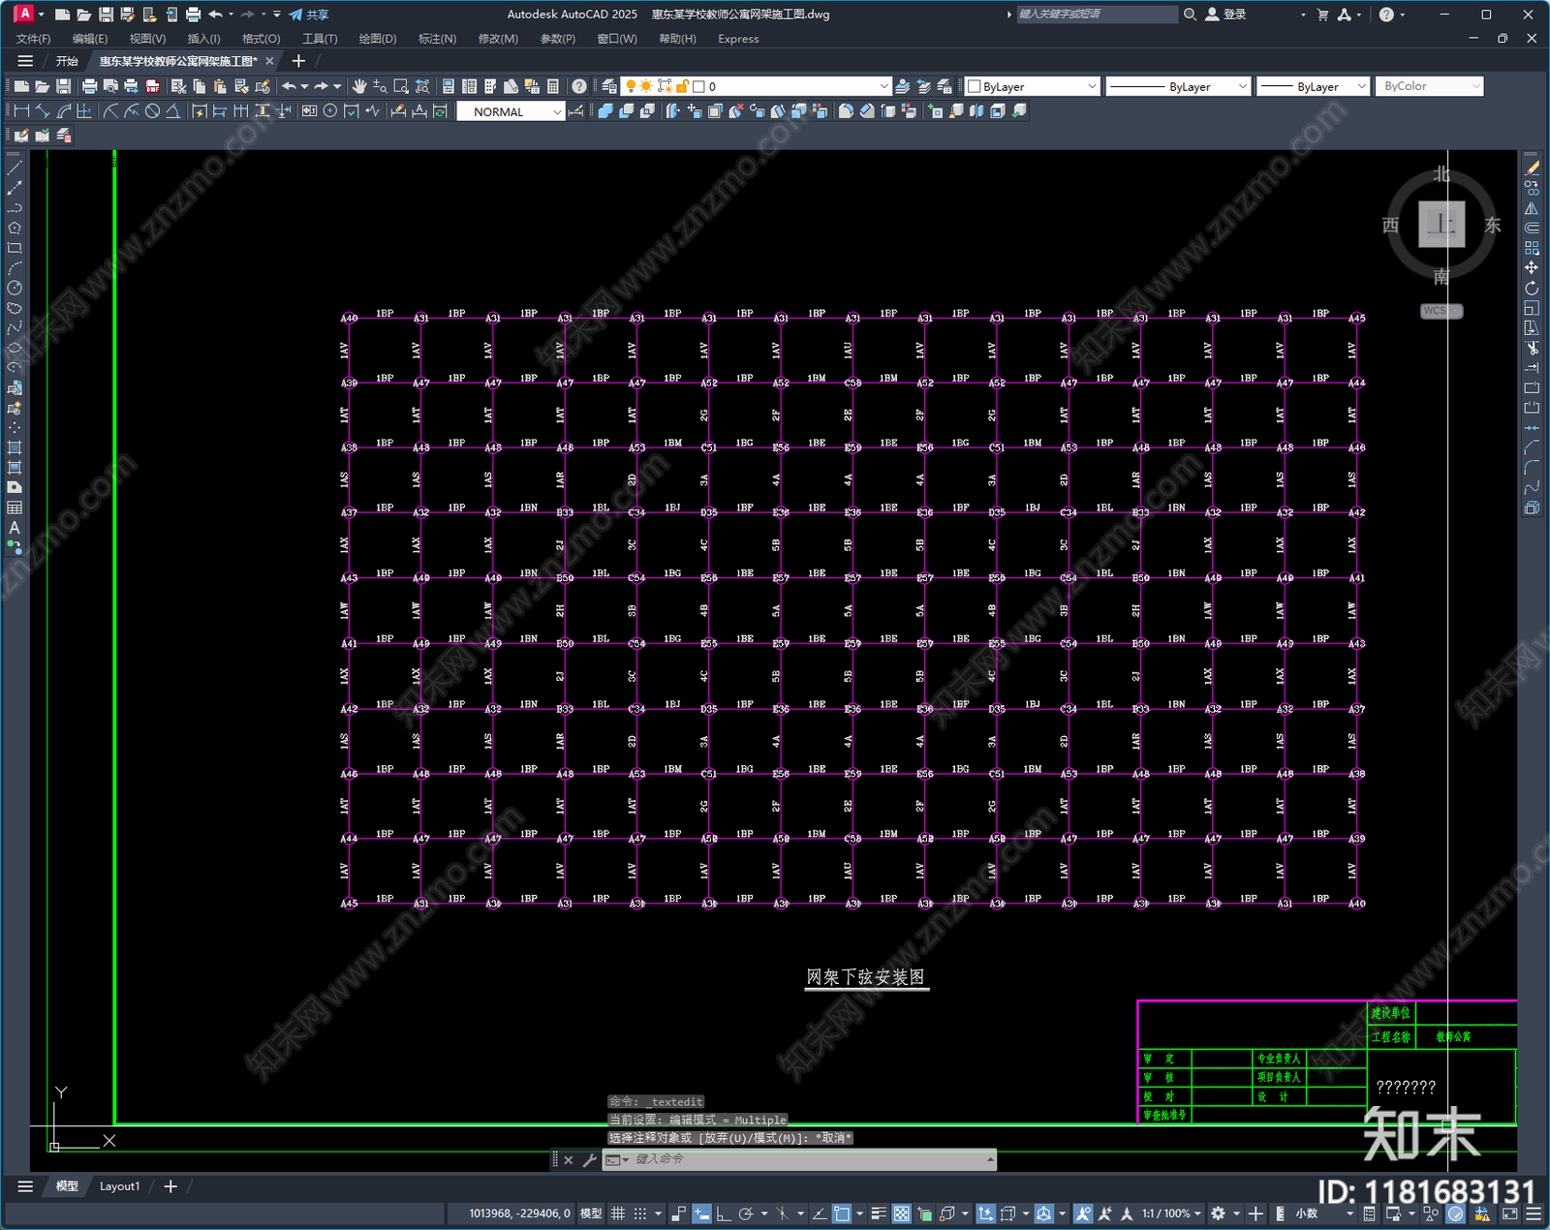1550x1230 pixels.
Task: Open the Layer Properties manager icon
Action: [608, 86]
